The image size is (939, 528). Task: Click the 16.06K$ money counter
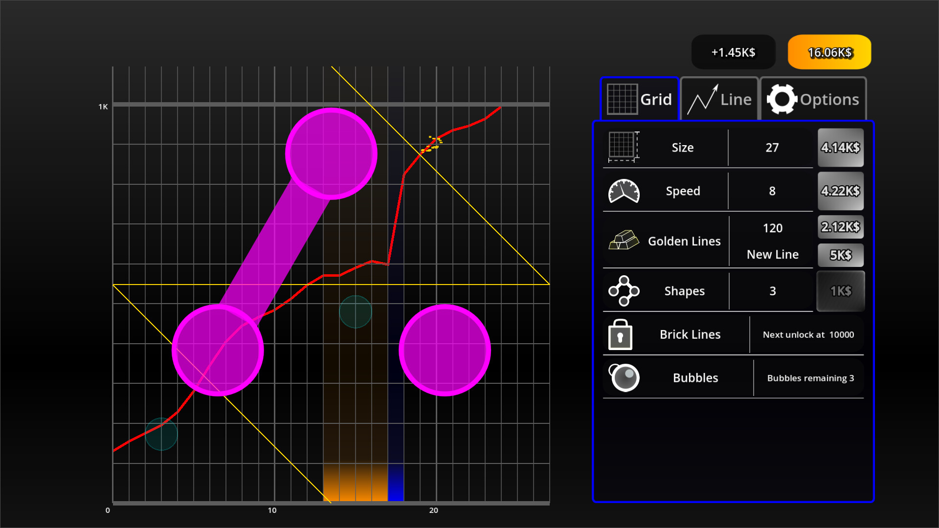click(x=828, y=51)
